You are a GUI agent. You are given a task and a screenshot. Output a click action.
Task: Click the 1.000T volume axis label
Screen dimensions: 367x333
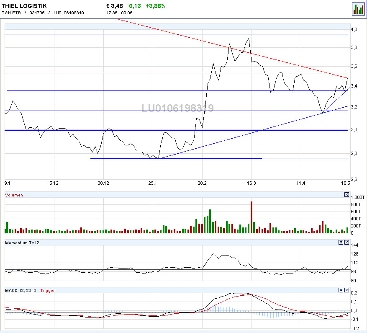[x=358, y=197]
